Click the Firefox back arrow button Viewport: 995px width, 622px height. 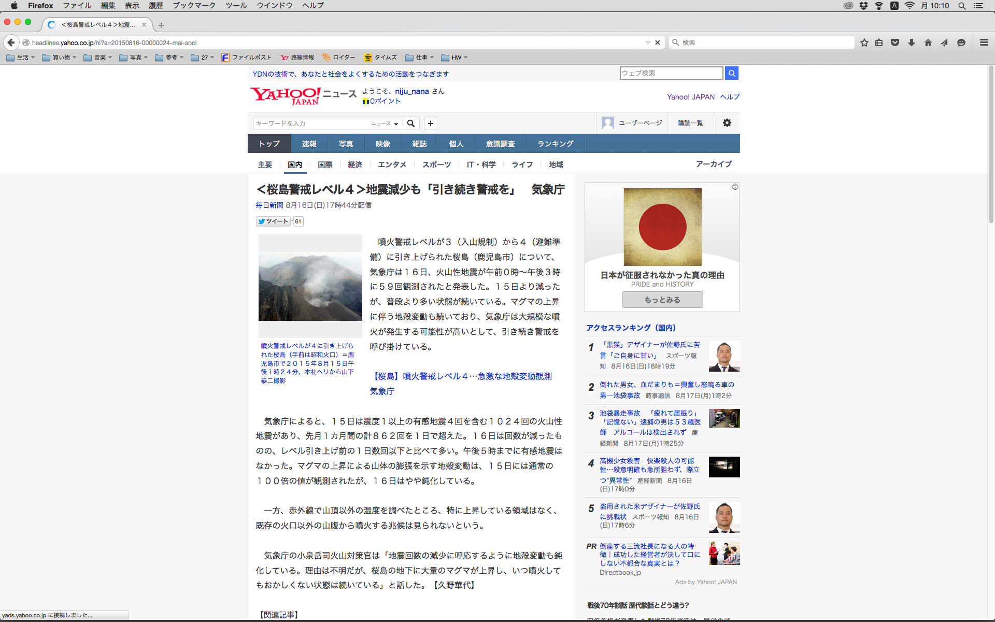11,43
